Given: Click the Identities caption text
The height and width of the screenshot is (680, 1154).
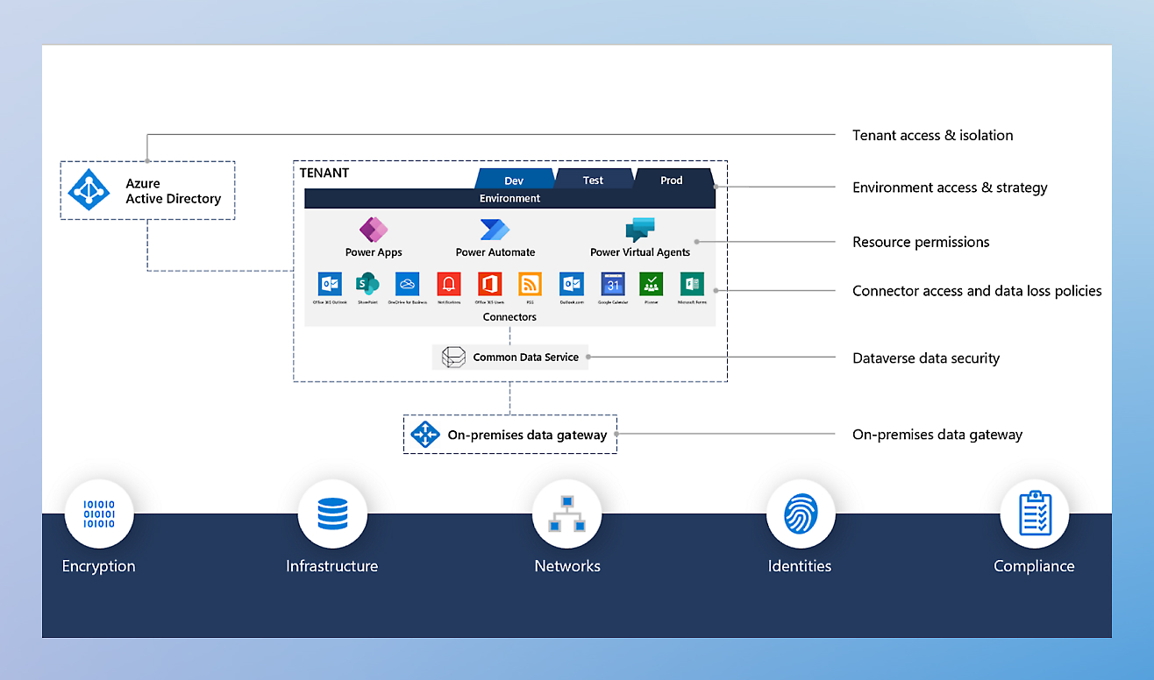Looking at the screenshot, I should [800, 566].
